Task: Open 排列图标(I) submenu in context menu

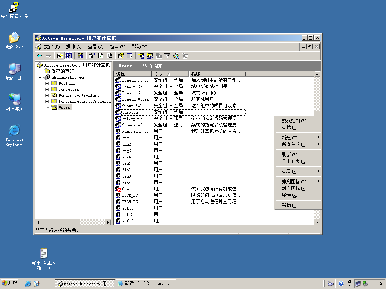Action: point(298,182)
